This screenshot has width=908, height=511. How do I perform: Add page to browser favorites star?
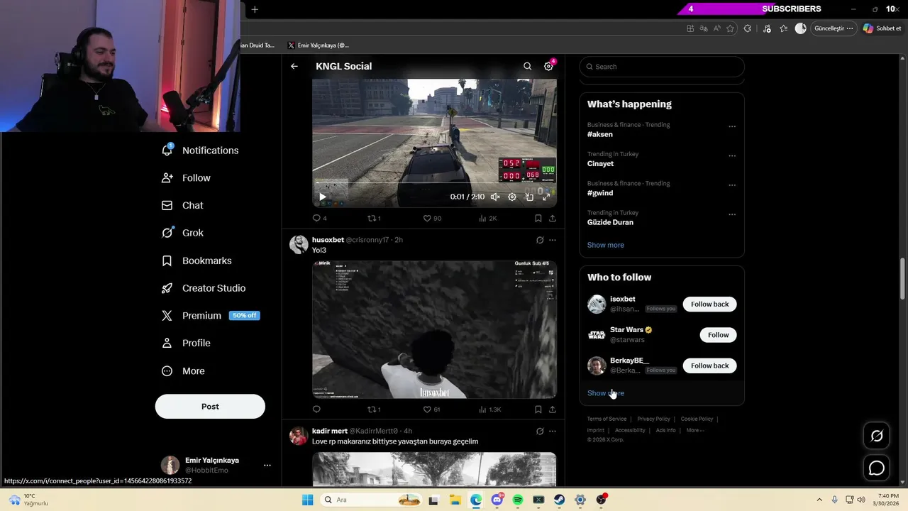tap(730, 28)
